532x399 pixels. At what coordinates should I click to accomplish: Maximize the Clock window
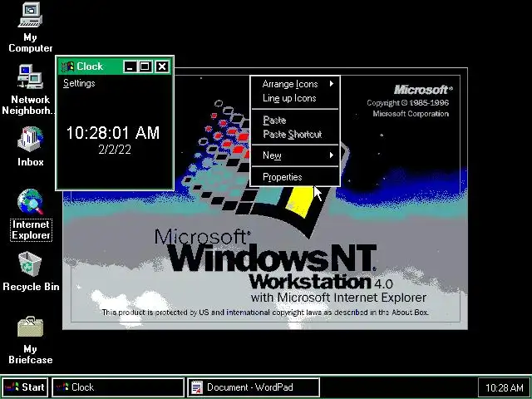tap(145, 66)
